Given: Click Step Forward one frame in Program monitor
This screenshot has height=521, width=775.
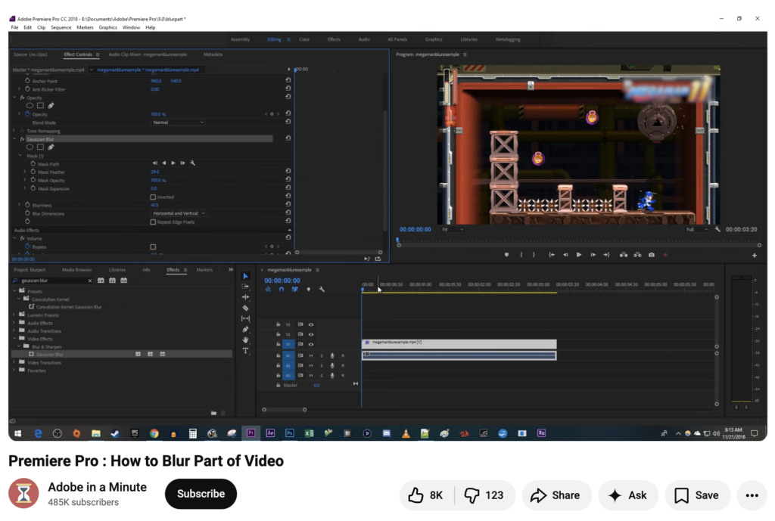Looking at the screenshot, I should [x=593, y=255].
